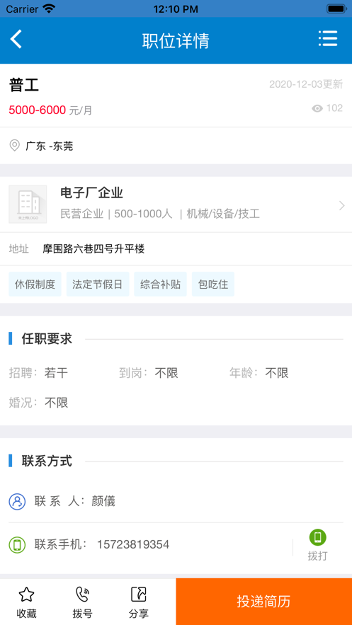Open the list menu icon in header
This screenshot has width=352, height=625.
328,39
